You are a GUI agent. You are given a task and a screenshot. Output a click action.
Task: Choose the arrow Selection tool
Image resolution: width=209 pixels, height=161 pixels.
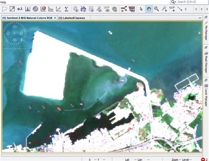click(x=141, y=9)
